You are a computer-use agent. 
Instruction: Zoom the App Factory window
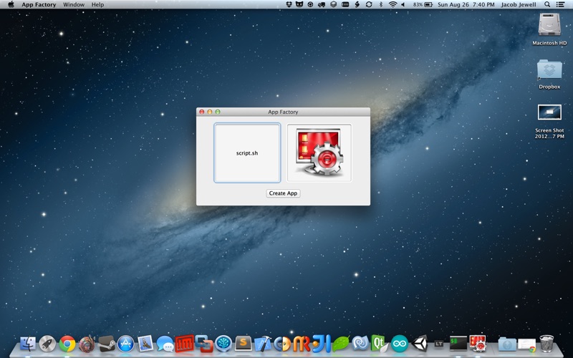pyautogui.click(x=218, y=112)
